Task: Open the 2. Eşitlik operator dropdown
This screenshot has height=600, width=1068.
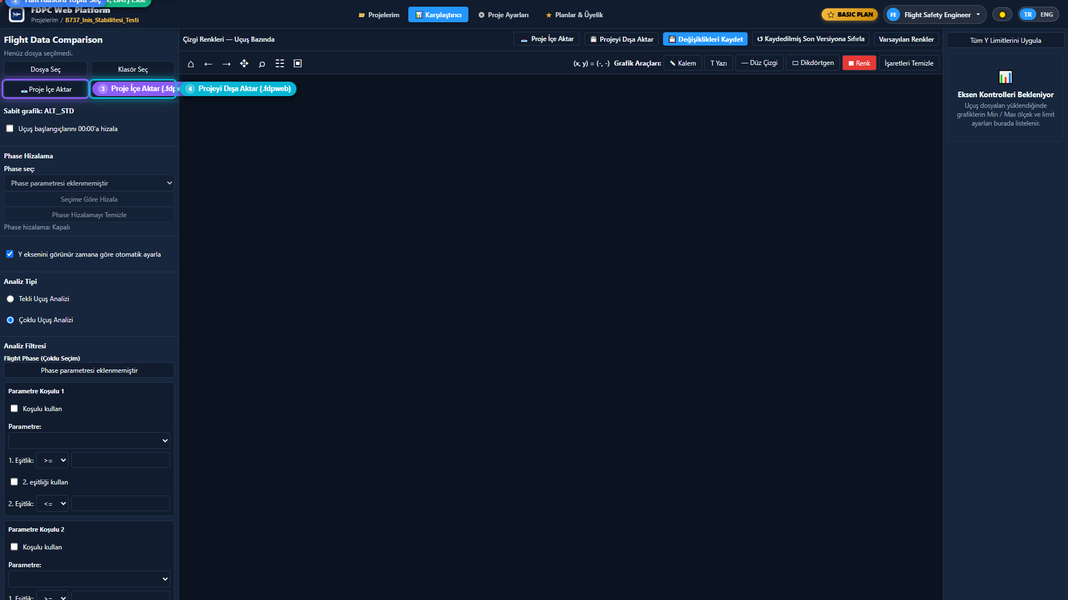Action: pyautogui.click(x=52, y=504)
